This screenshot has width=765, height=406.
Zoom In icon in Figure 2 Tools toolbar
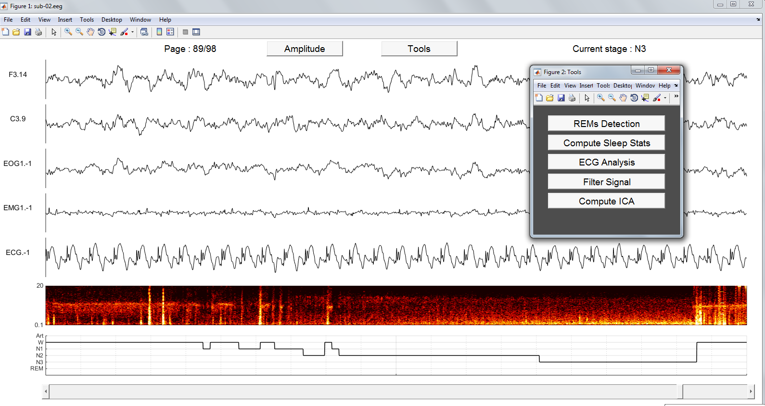[x=601, y=98]
